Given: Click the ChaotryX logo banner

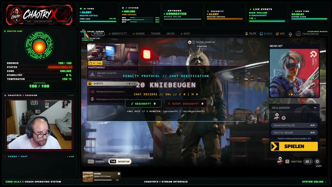Looking at the screenshot, I should 39,15.
